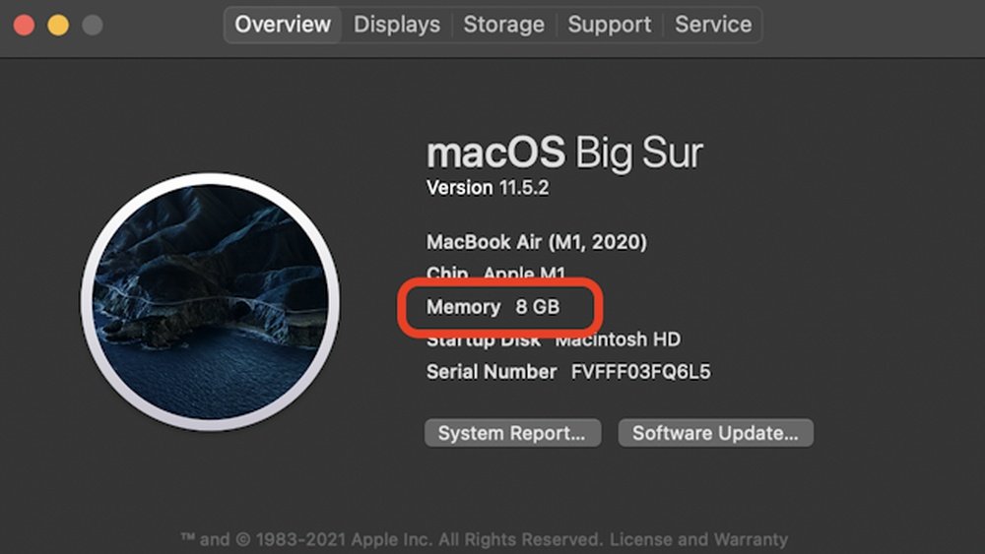Click the gray zoom window button
This screenshot has height=554, width=985.
[93, 26]
